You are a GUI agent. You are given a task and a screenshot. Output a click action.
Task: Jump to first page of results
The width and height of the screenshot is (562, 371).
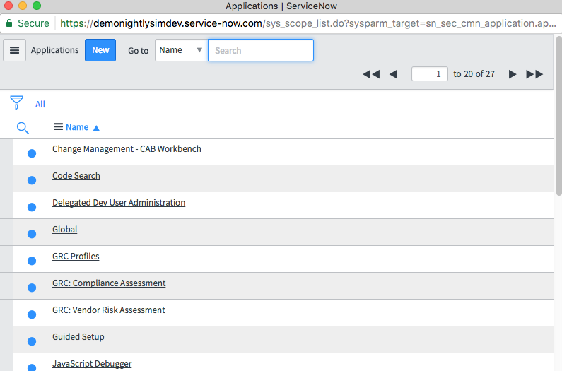coord(371,74)
